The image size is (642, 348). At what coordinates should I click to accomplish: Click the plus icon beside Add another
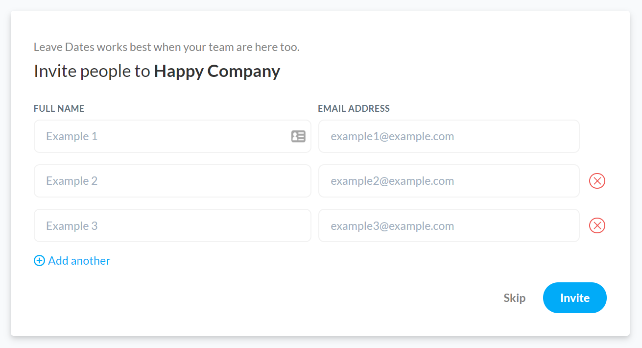pos(39,261)
